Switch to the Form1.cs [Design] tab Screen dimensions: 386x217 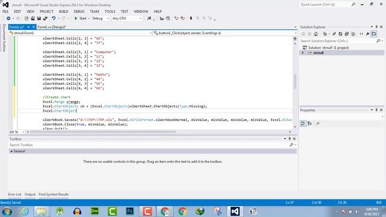click(x=52, y=27)
